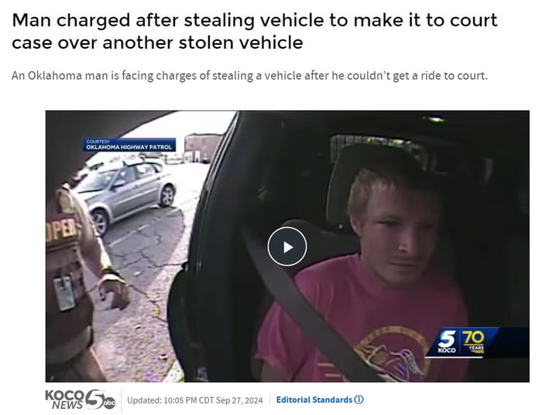Image resolution: width=542 pixels, height=415 pixels.
Task: Click the KOCO 5 watermark inside video
Action: pyautogui.click(x=447, y=342)
